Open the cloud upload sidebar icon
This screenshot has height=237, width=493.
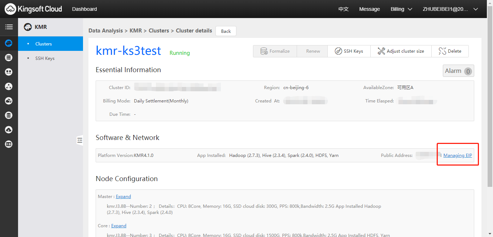(x=9, y=130)
